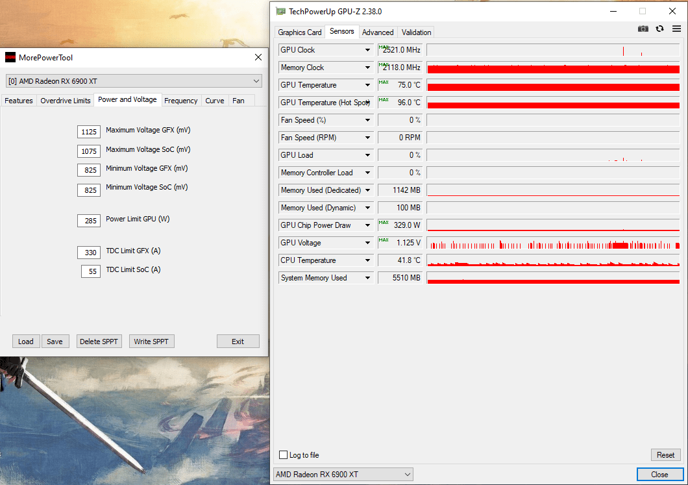This screenshot has width=688, height=485.
Task: Click the MorePowerTool title bar icon
Action: click(x=10, y=58)
